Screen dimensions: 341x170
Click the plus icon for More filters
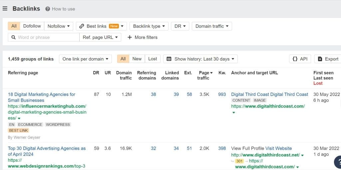coord(130,37)
